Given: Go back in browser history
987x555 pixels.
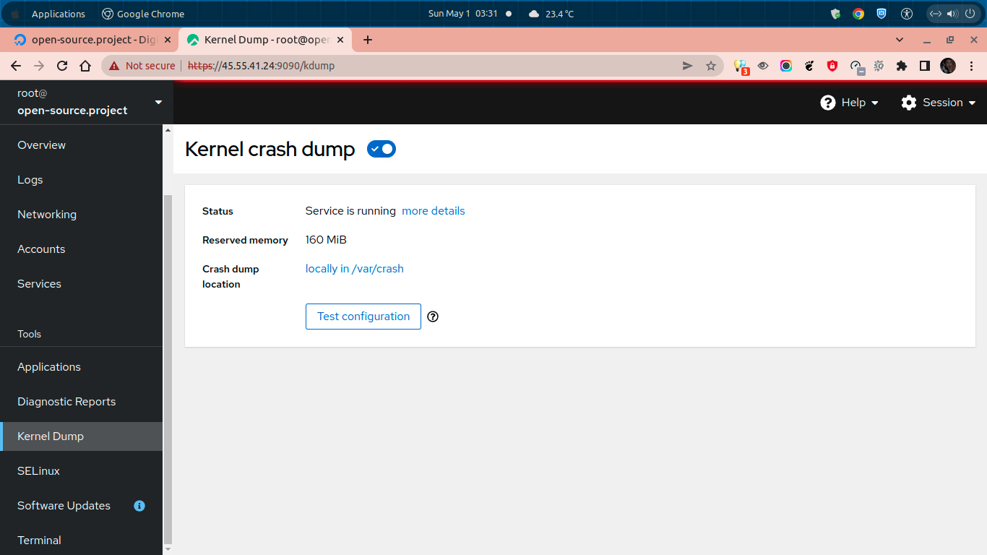Looking at the screenshot, I should [x=16, y=66].
